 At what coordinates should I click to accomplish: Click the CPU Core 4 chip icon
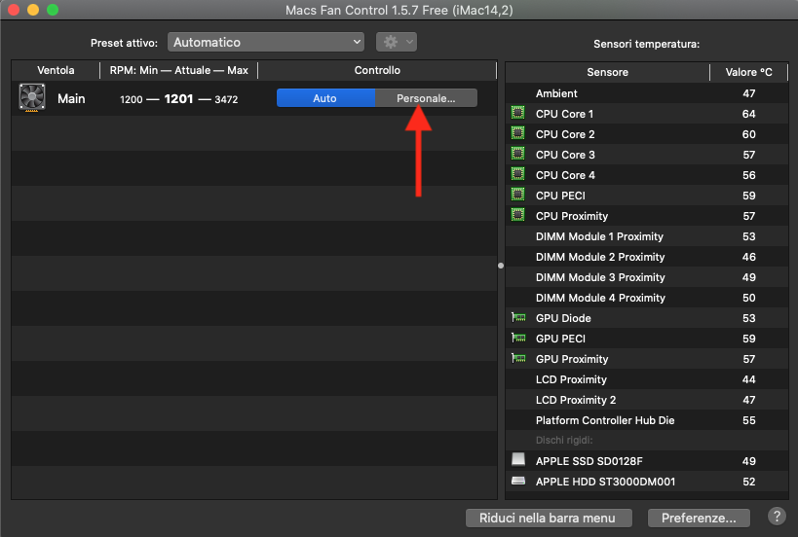518,174
